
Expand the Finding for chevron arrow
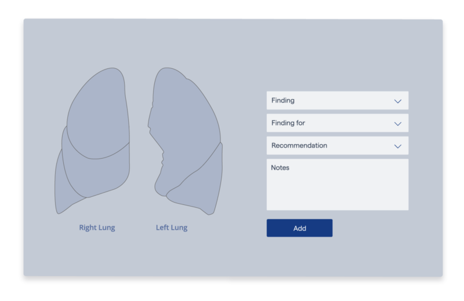[x=398, y=124]
